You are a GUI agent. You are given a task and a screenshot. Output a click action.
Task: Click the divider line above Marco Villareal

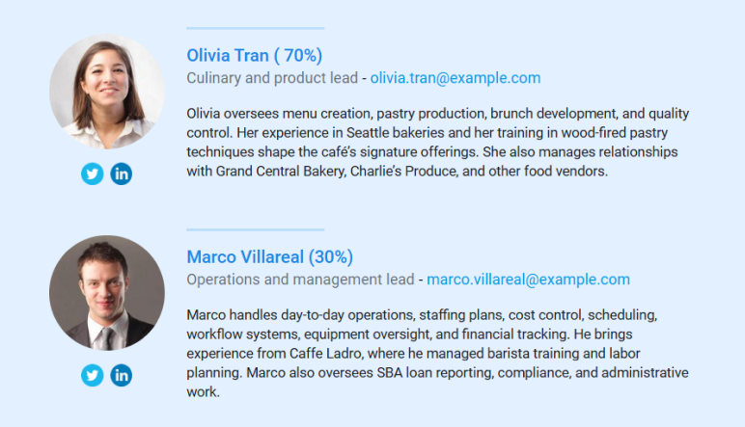(255, 229)
